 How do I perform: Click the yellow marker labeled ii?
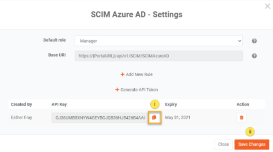(x=250, y=132)
